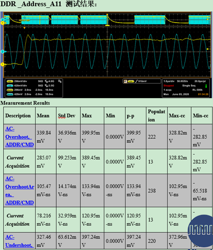Click the cyan Z1C2 zoom badge
The width and height of the screenshot is (213, 250).
(x=10, y=94)
